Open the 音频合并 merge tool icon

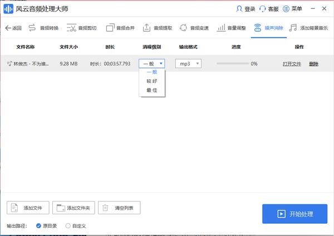[110, 28]
